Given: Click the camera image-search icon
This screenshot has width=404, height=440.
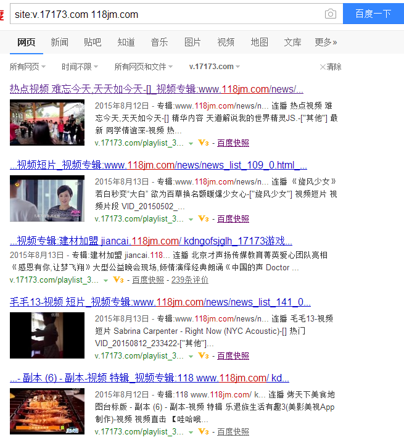Looking at the screenshot, I should [x=330, y=14].
